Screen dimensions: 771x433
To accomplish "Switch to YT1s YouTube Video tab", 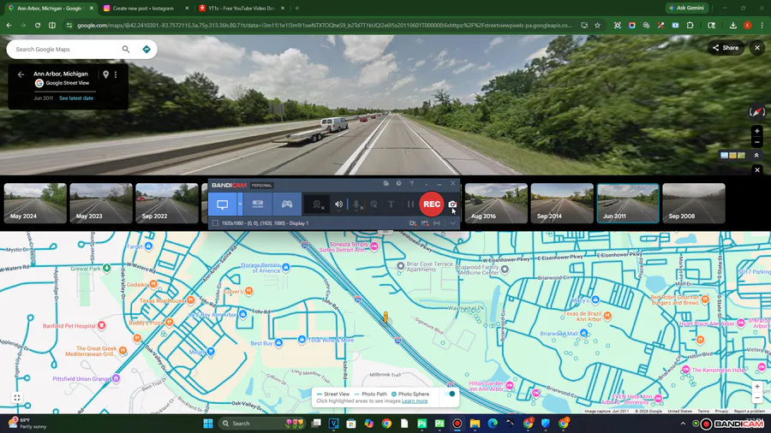I will coord(241,9).
